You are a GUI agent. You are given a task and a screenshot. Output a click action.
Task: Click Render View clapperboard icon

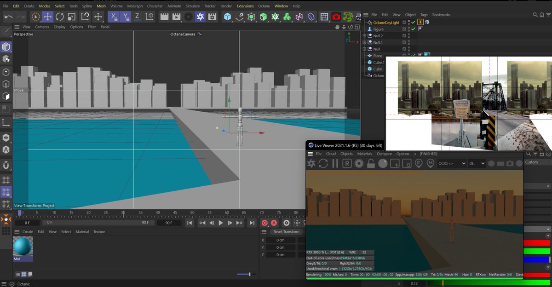[x=164, y=17]
